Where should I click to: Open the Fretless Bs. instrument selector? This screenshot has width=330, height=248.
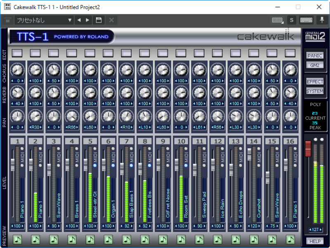[150, 200]
